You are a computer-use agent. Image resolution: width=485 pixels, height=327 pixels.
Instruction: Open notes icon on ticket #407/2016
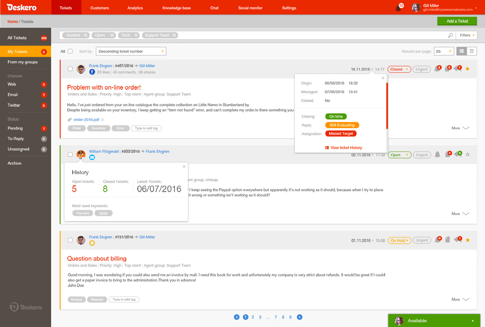(447, 69)
